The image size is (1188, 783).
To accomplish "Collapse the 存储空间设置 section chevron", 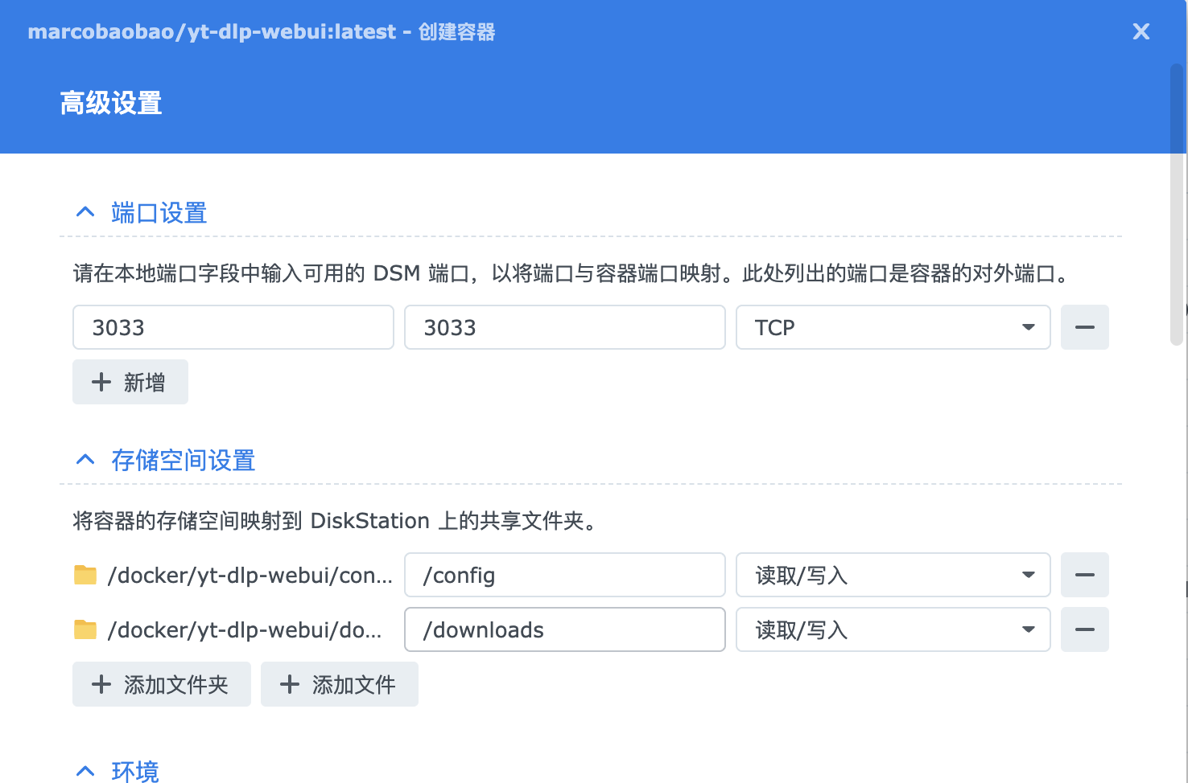I will (x=85, y=460).
